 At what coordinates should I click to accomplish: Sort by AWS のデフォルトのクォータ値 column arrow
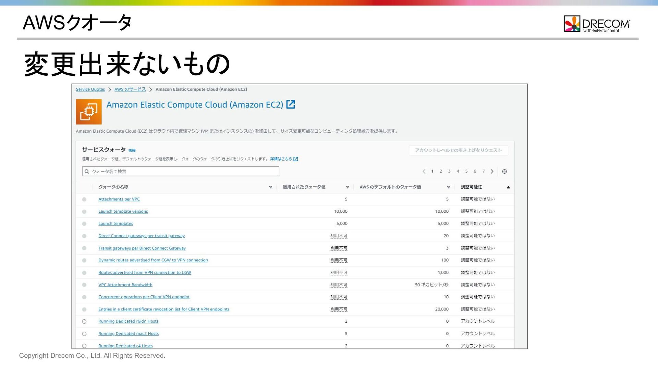[x=448, y=187]
